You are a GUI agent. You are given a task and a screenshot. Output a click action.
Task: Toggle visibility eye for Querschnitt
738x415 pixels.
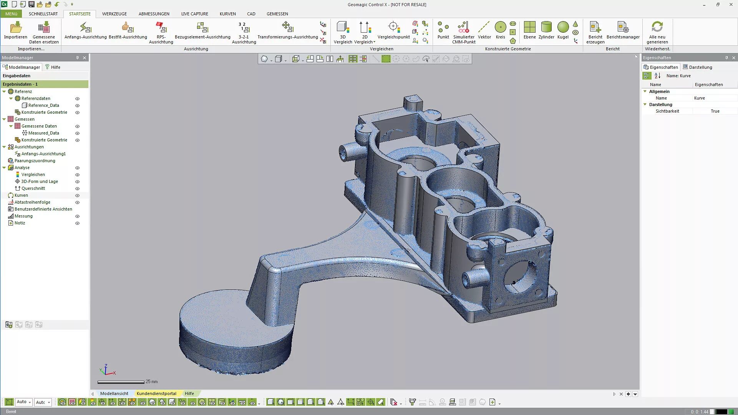pyautogui.click(x=77, y=189)
